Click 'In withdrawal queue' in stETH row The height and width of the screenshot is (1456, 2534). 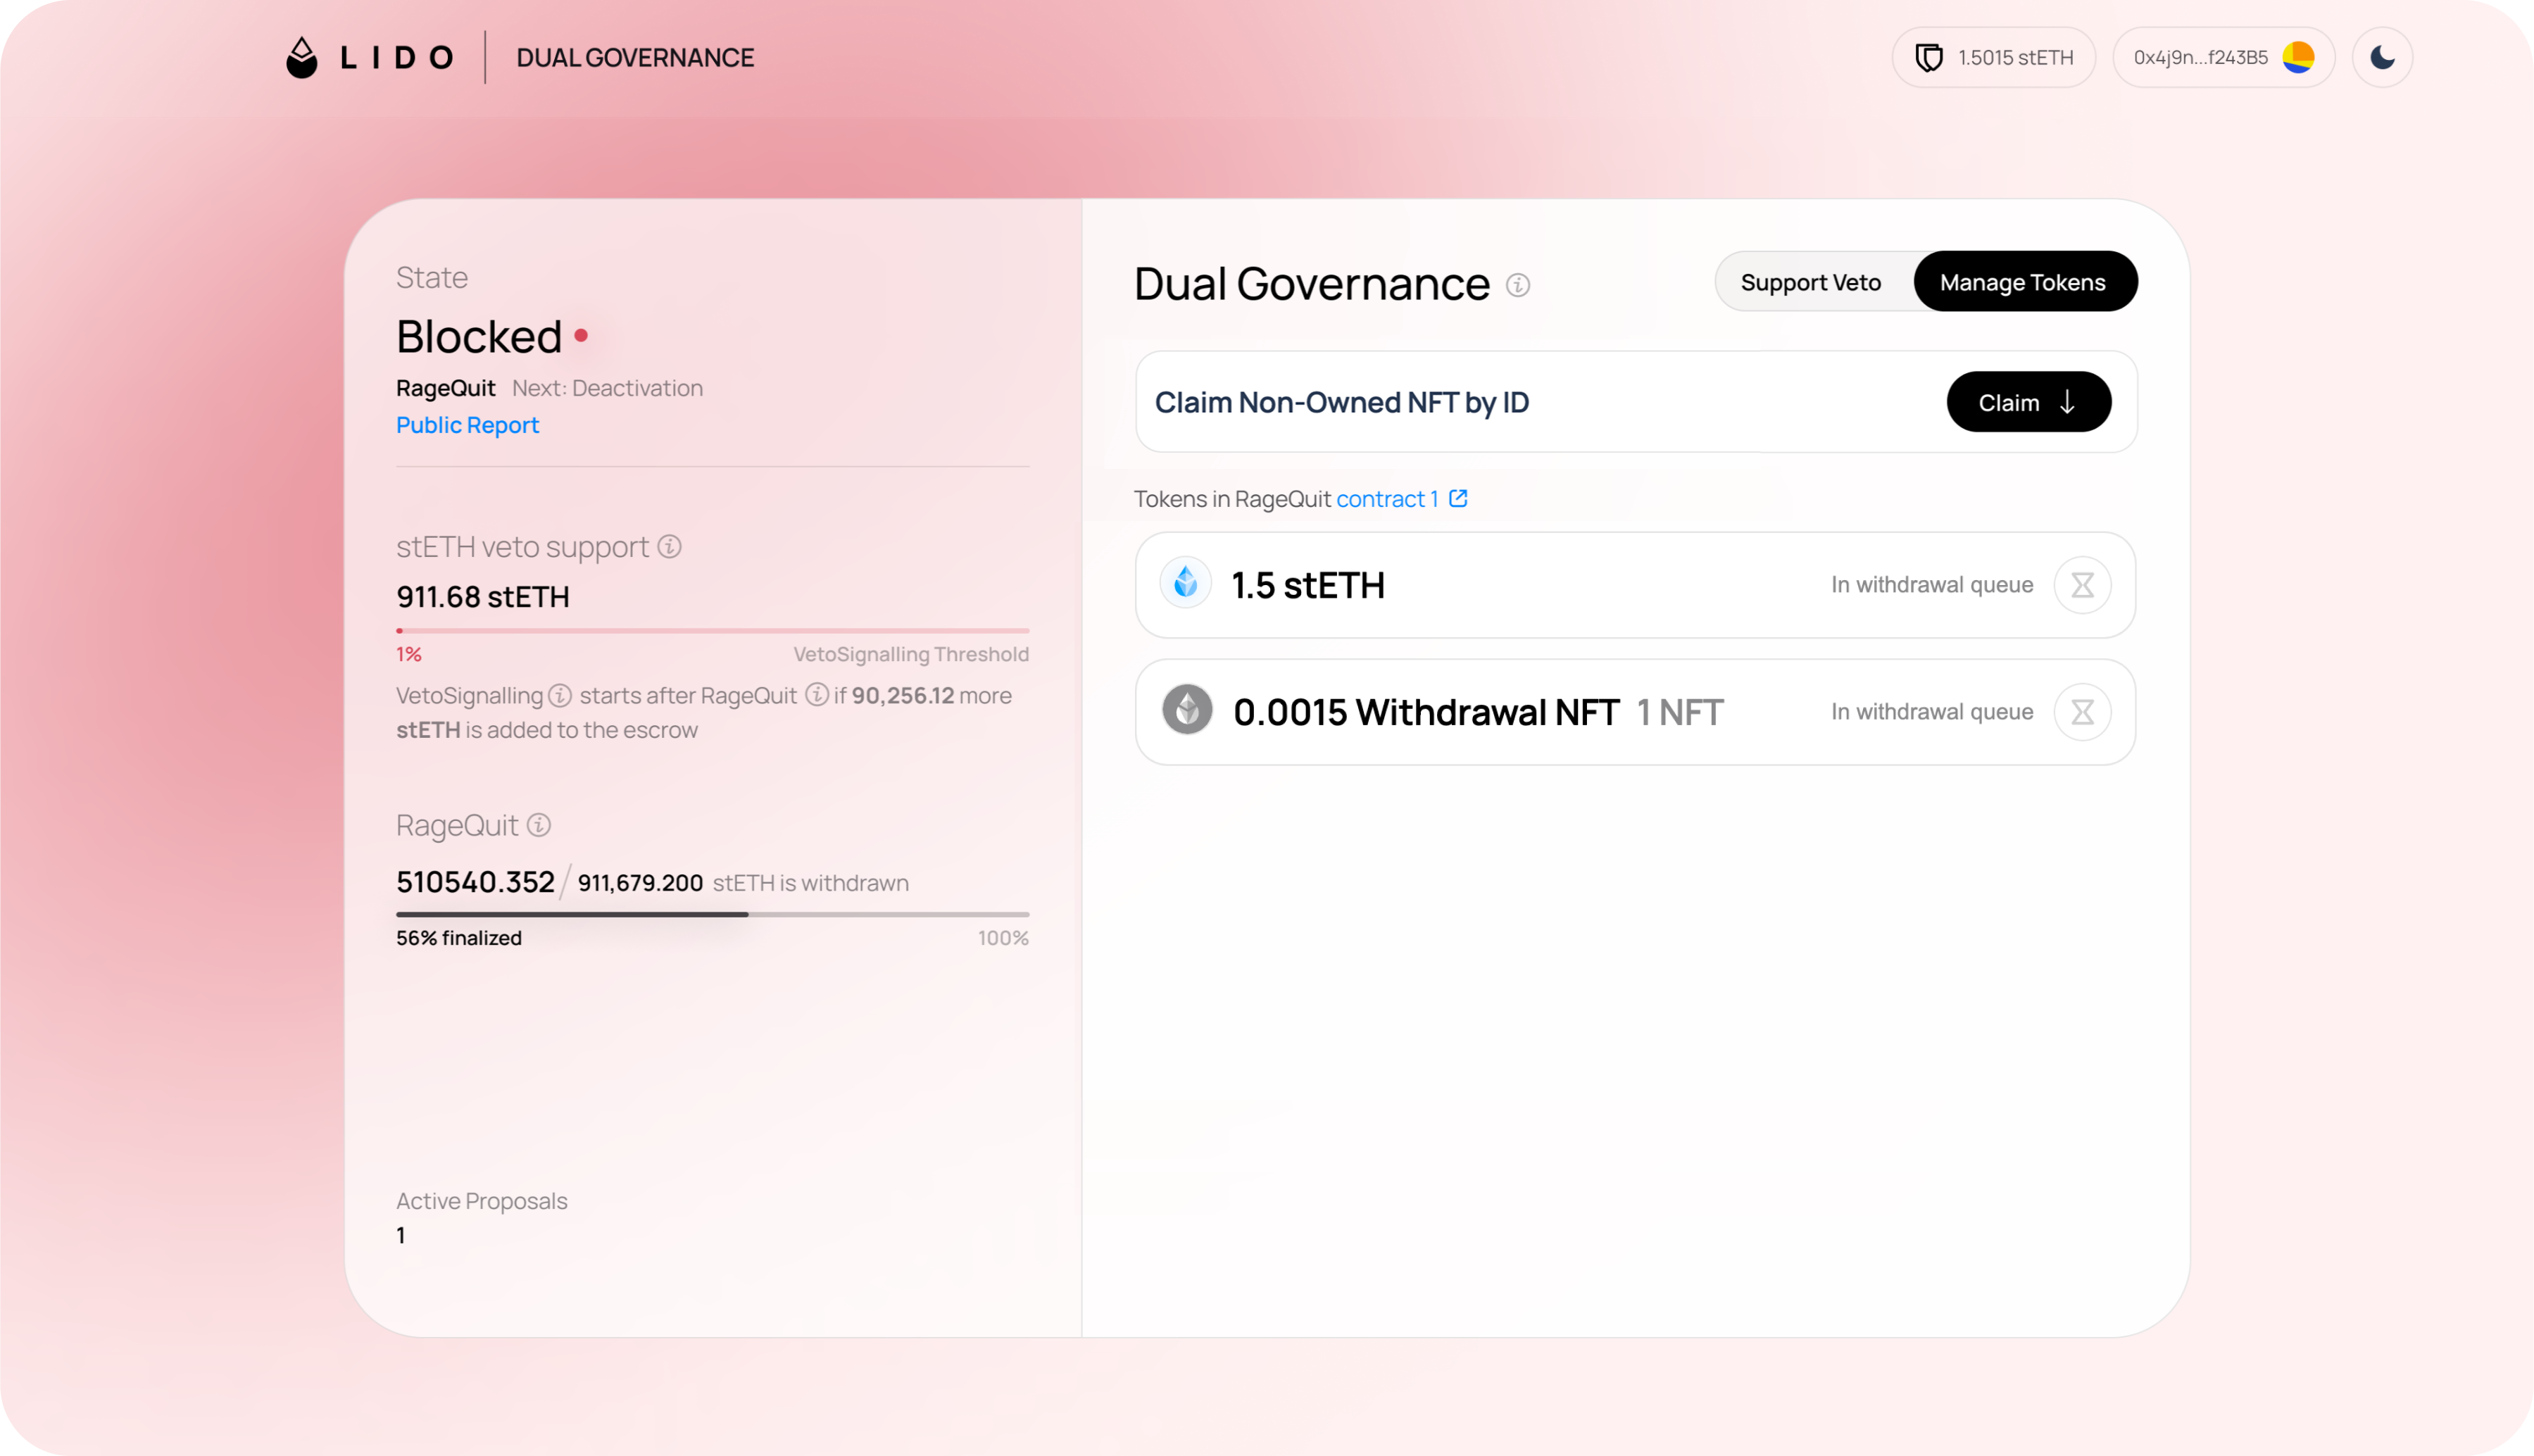[1932, 585]
